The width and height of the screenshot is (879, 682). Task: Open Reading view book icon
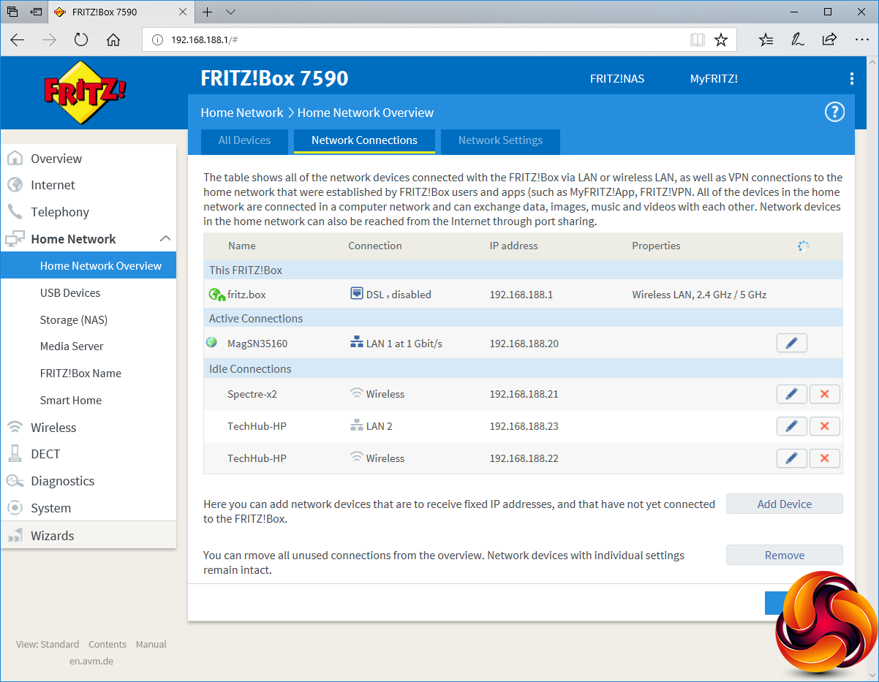(698, 39)
